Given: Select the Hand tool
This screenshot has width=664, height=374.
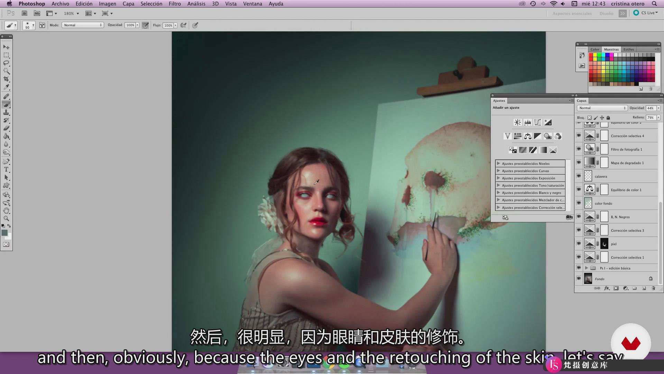Looking at the screenshot, I should point(6,211).
